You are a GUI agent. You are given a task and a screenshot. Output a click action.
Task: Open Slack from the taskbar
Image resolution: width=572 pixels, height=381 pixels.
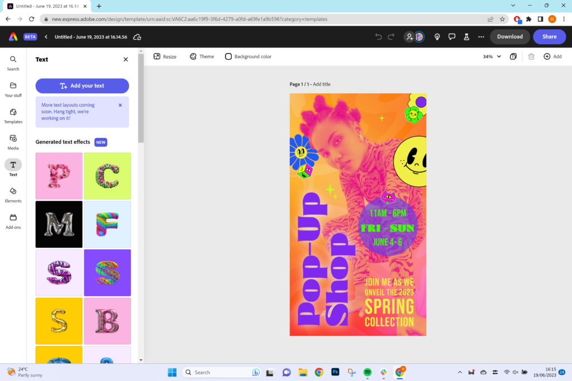coord(383,372)
